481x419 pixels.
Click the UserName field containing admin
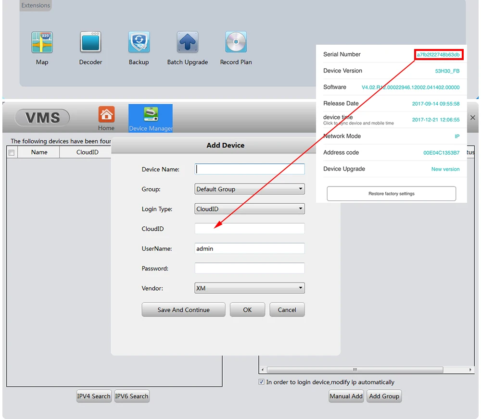point(250,248)
